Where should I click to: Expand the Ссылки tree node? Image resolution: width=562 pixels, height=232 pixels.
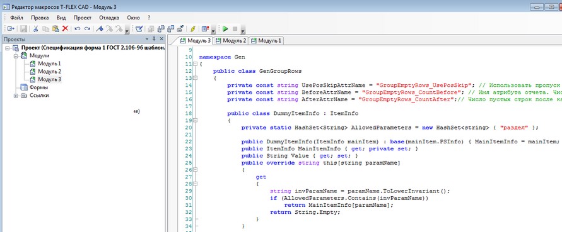(x=16, y=96)
